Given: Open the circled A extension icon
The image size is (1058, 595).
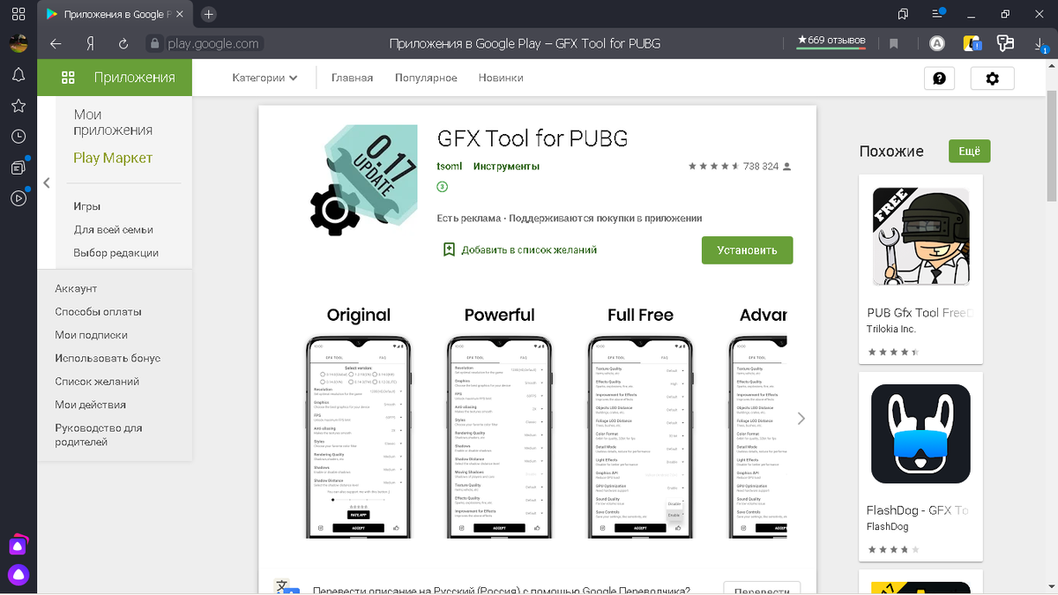Looking at the screenshot, I should coord(938,43).
